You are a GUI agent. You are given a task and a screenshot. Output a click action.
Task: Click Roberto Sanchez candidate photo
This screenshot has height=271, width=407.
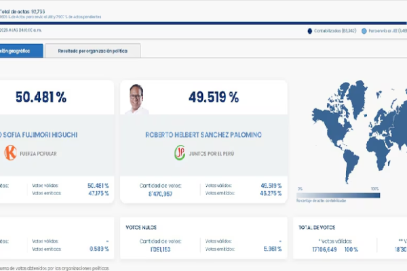point(136,99)
